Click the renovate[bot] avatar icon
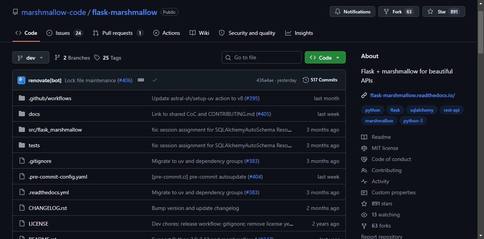Viewport: 484px width, 239px height. [x=21, y=80]
